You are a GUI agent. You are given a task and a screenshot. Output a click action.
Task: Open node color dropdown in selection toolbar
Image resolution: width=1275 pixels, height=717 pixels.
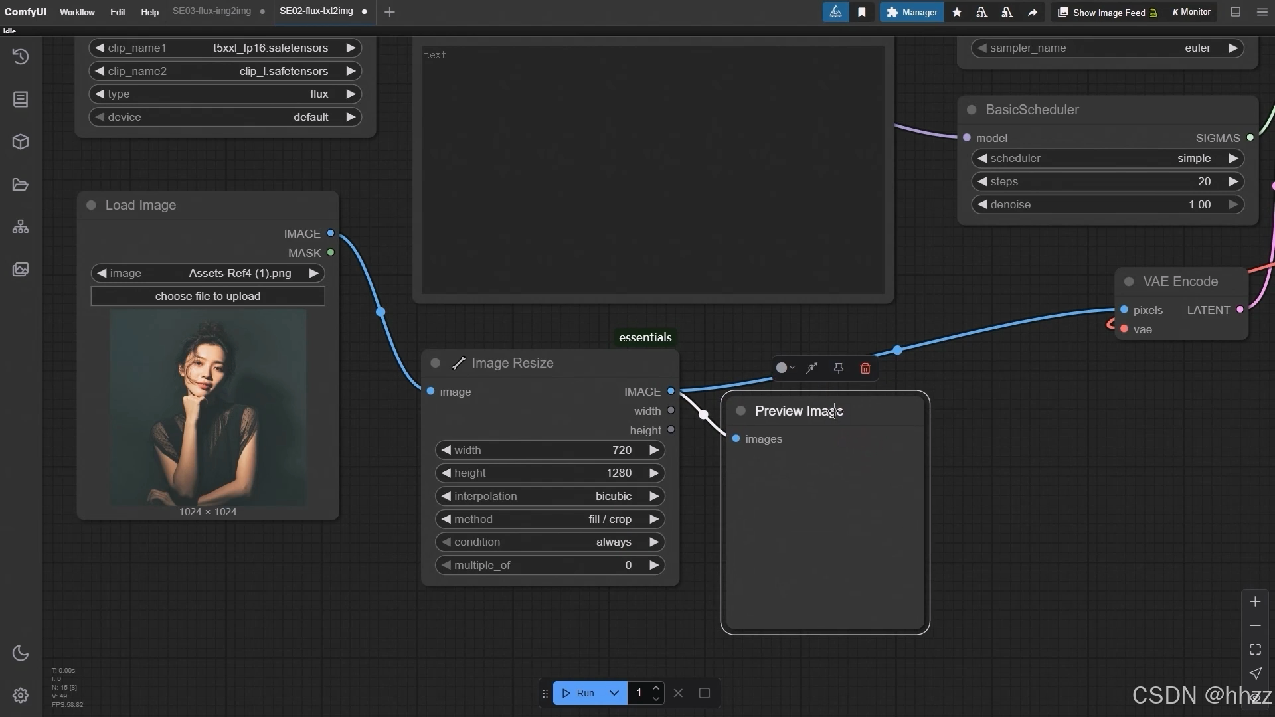785,368
